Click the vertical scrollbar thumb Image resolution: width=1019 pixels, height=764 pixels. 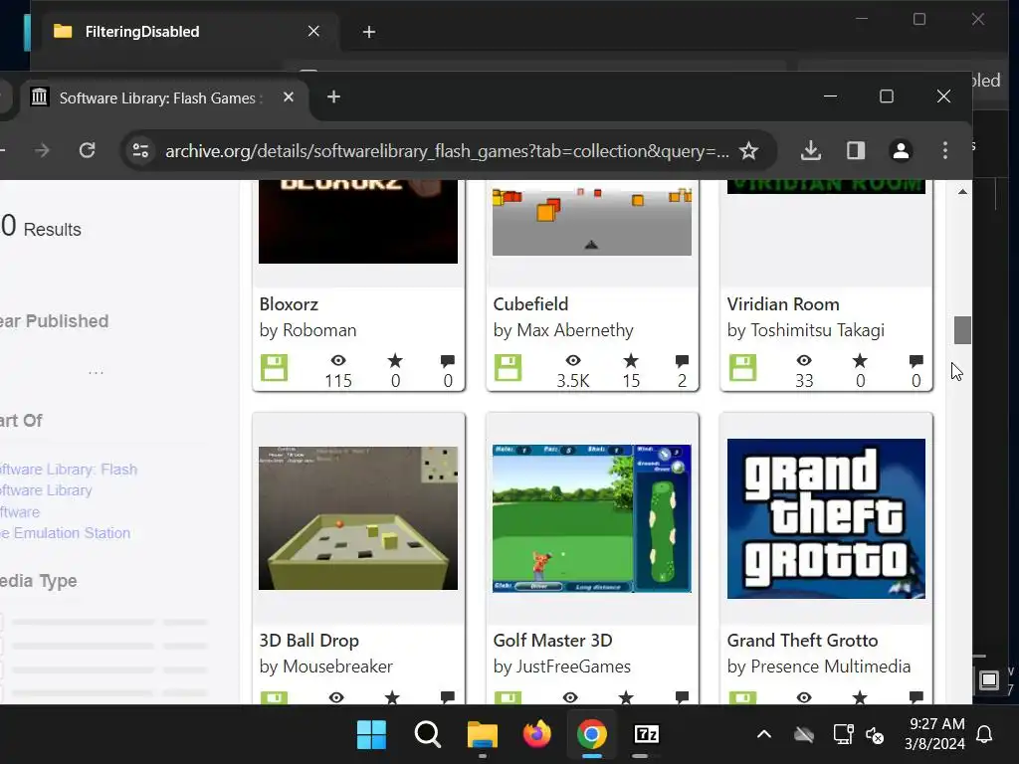pos(962,330)
